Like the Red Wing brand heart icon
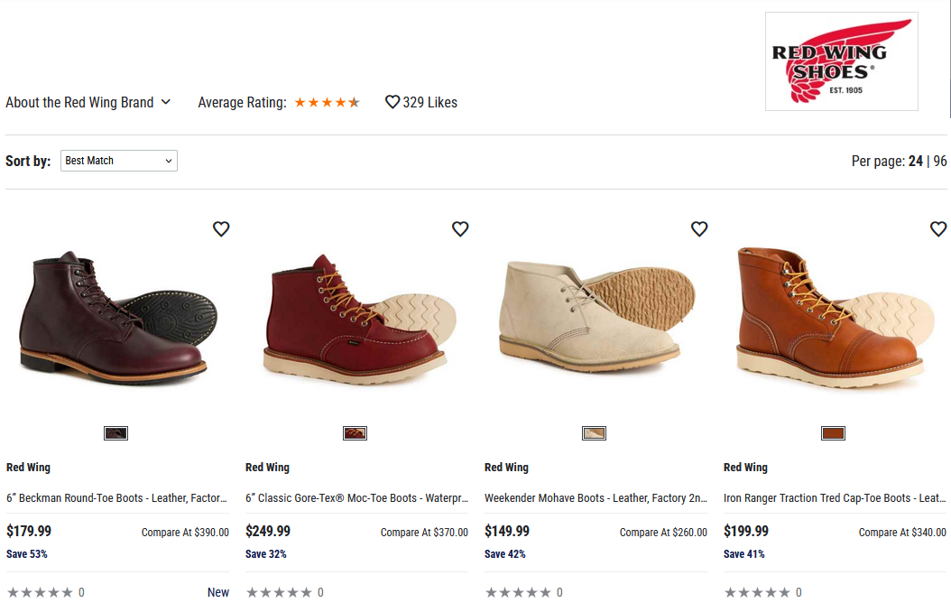This screenshot has height=603, width=951. (392, 103)
